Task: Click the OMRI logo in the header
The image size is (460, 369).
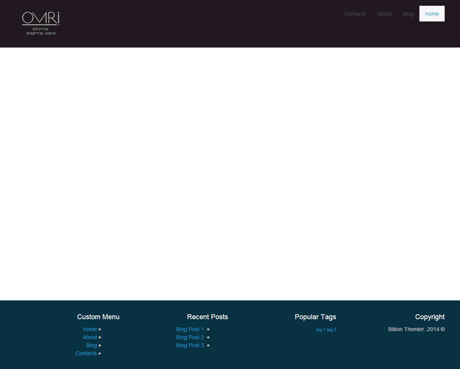Action: [41, 23]
